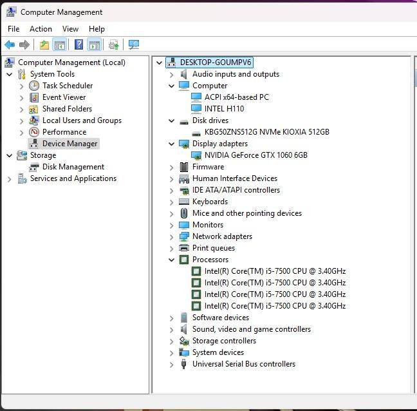Expand the Keyboards category
417x411 pixels.
click(x=172, y=202)
